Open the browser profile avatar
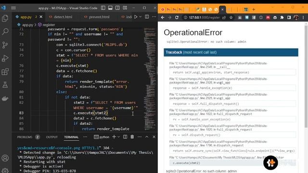The width and height of the screenshot is (308, 173). coord(296,17)
